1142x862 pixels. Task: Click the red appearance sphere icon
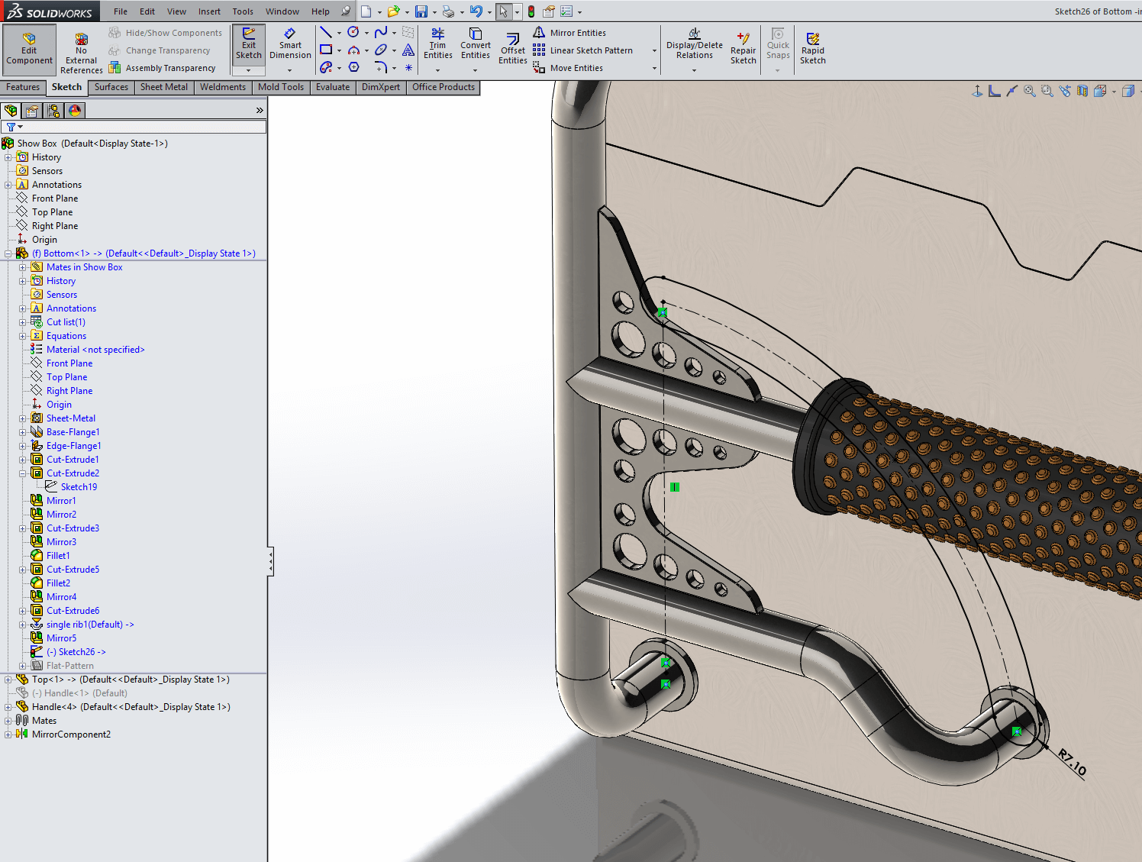(x=74, y=110)
